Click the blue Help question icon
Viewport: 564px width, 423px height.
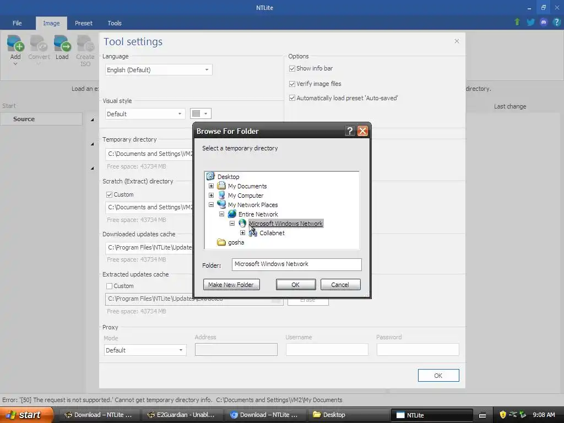click(556, 22)
